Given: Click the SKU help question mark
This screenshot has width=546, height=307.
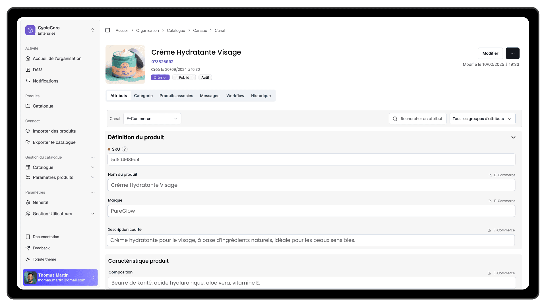Looking at the screenshot, I should coord(125,149).
